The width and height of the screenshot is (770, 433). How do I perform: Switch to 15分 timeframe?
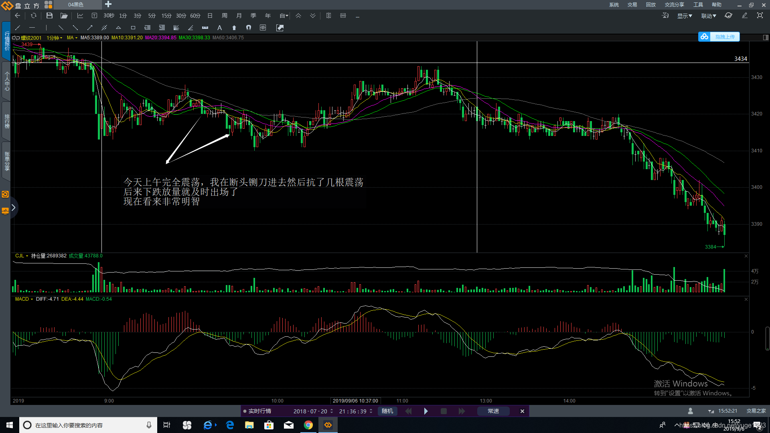pyautogui.click(x=166, y=16)
